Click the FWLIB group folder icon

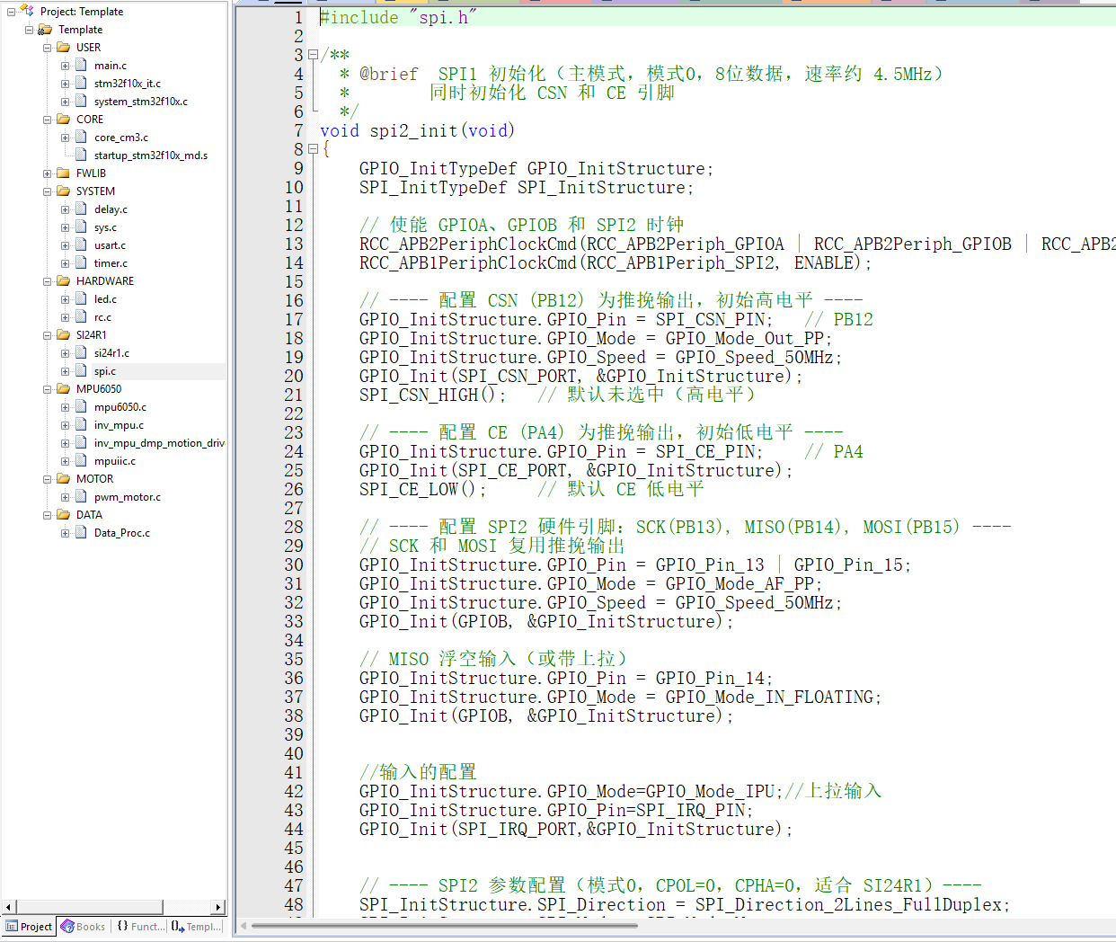click(x=63, y=173)
